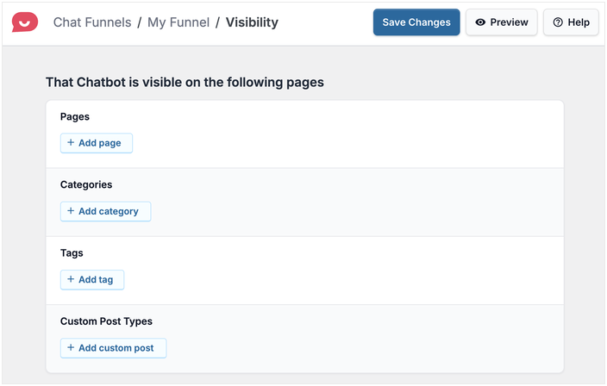The image size is (607, 386).
Task: Click the eye icon in Preview
Action: tap(480, 22)
